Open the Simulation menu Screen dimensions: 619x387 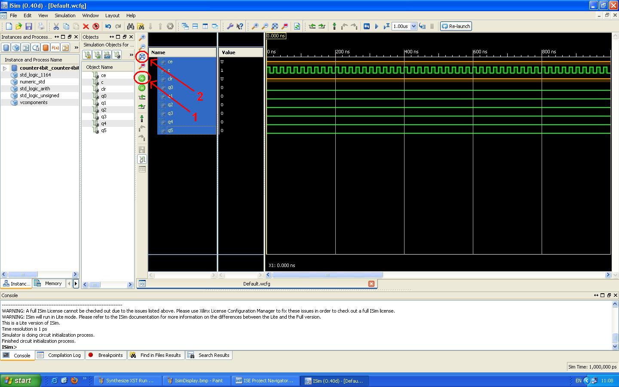[x=65, y=15]
